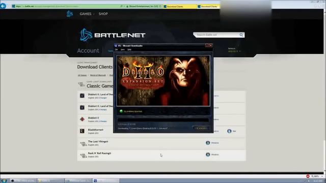Click 'The Lost Vikings' game title text
Image resolution: width=326 pixels, height=183 pixels.
tap(98, 141)
